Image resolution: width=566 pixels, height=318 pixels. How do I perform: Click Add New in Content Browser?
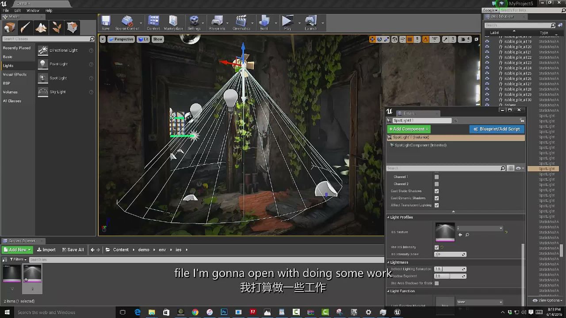tap(17, 250)
